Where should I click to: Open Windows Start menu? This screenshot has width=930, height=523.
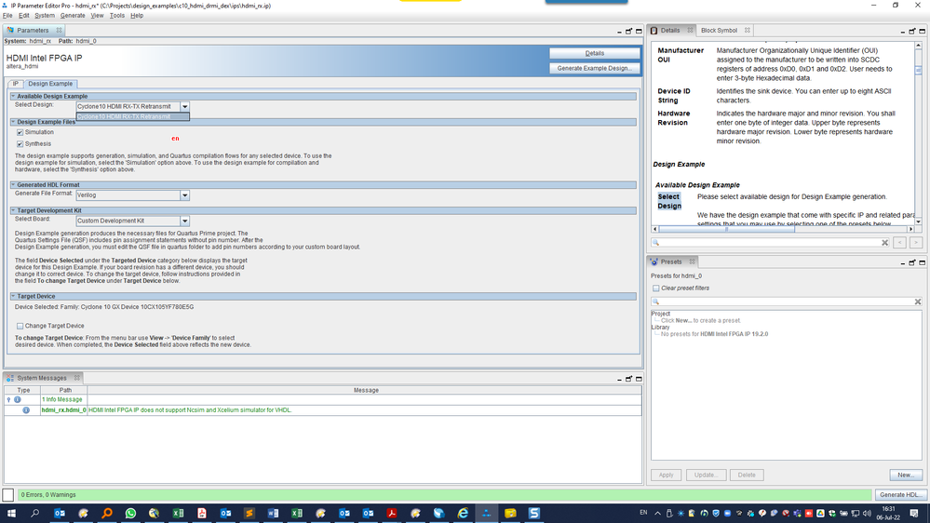click(11, 513)
